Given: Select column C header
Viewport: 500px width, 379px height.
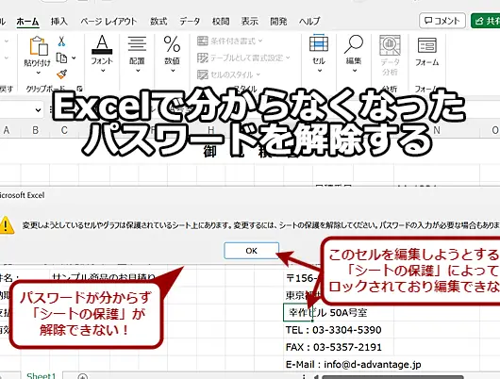Looking at the screenshot, I should (x=64, y=130).
